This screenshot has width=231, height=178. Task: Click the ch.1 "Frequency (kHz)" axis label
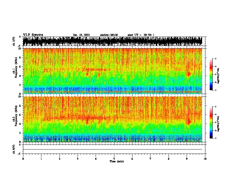coord(16,67)
